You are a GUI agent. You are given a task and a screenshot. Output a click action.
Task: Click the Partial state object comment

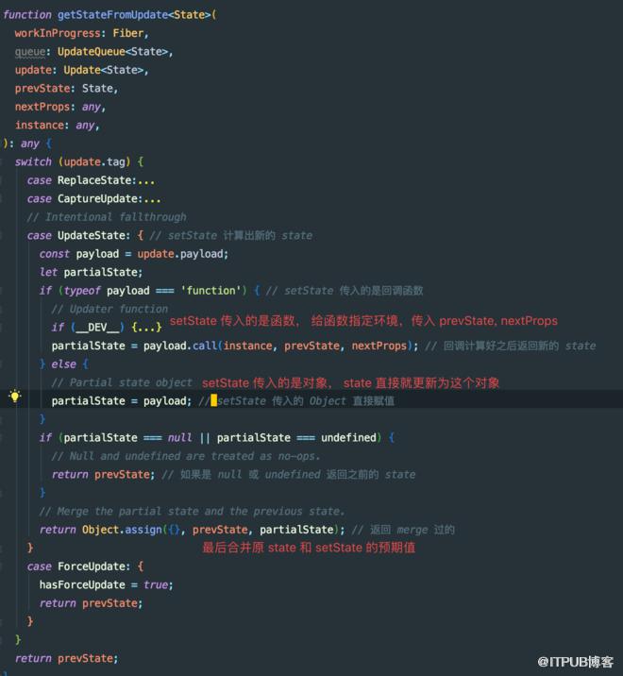[x=122, y=382]
